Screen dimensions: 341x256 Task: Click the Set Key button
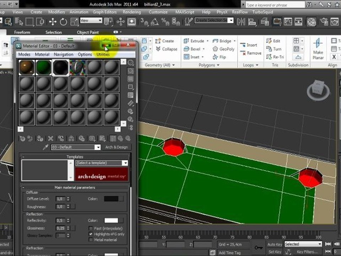(275, 252)
